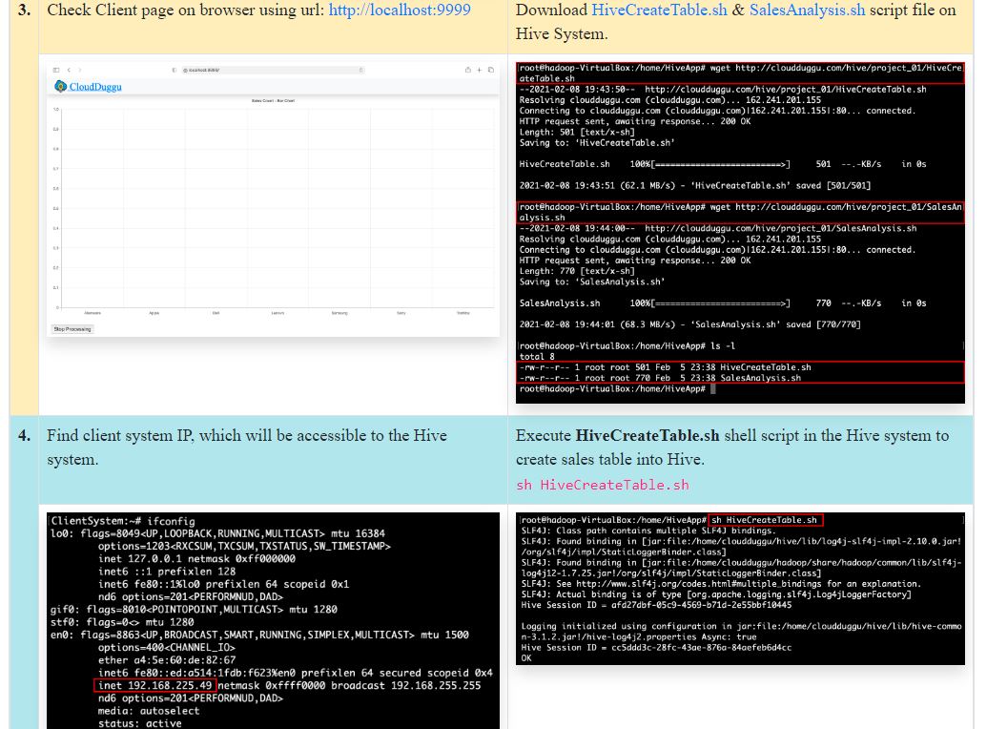Click the CloudDuggu logo icon
The width and height of the screenshot is (987, 729).
pos(61,87)
